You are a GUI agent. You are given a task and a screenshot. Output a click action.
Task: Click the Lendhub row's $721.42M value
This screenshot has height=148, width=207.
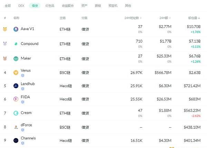(x=192, y=86)
